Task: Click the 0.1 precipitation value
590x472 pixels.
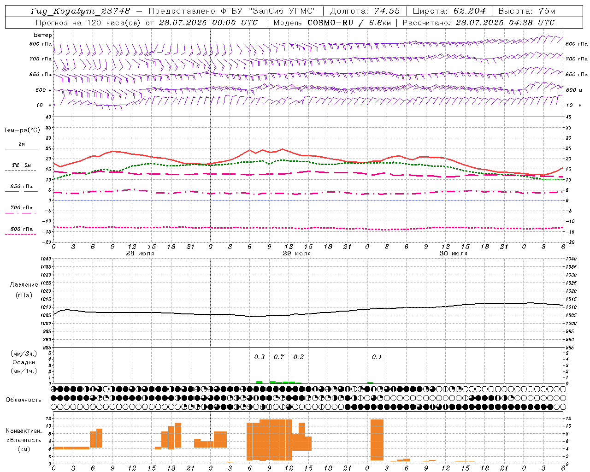Action: (377, 357)
